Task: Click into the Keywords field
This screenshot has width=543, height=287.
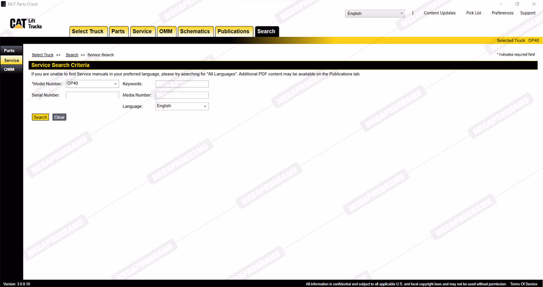Action: [182, 84]
